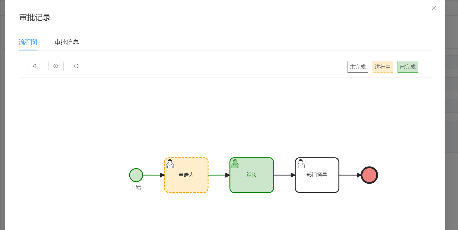Zoom in on the flowchart
The image size is (458, 230).
click(56, 66)
